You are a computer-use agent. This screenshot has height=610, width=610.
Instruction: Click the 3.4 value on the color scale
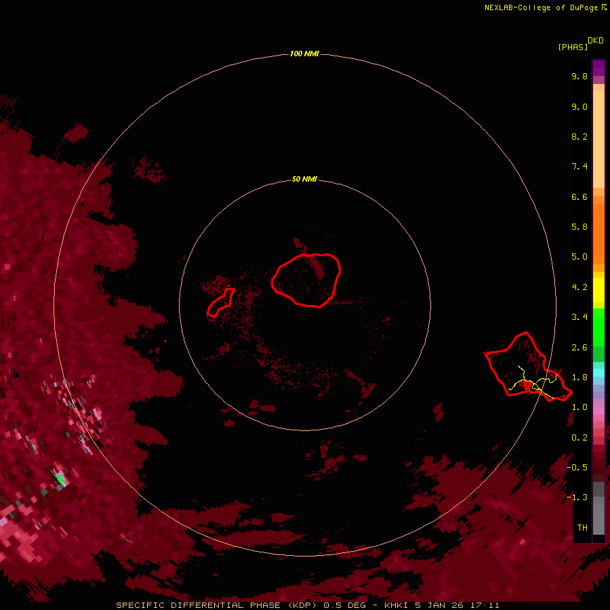pyautogui.click(x=579, y=317)
